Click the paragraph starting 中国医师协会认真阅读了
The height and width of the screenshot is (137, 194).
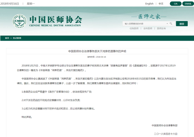tap(97, 81)
